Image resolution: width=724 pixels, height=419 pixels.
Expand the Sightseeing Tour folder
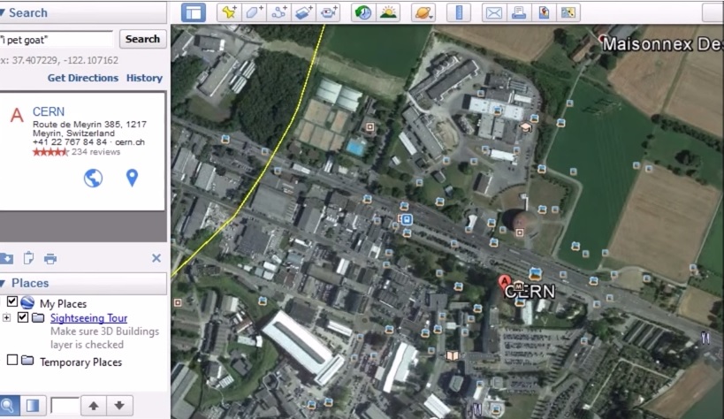click(x=6, y=317)
